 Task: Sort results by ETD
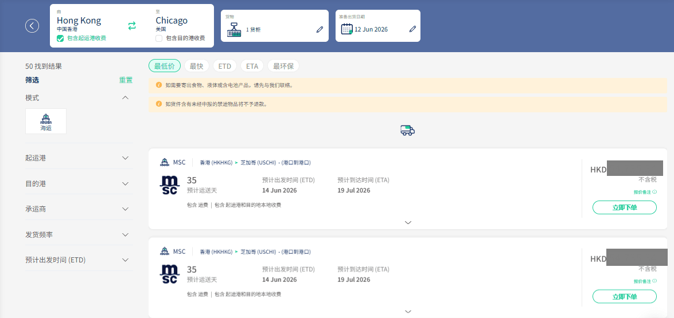[x=225, y=66]
